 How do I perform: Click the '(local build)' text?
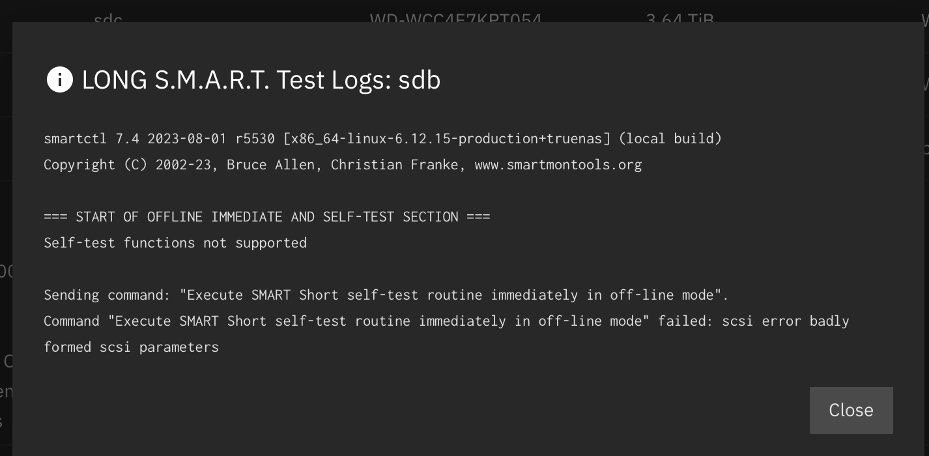coord(670,139)
